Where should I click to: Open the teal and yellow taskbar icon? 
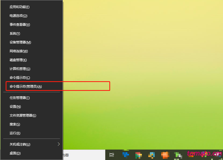[x=152, y=155]
